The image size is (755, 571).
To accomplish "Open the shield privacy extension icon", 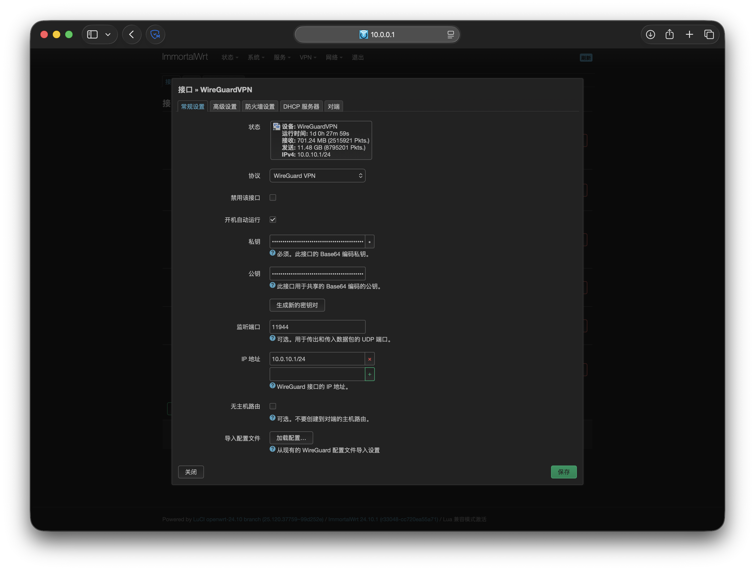I will click(155, 34).
